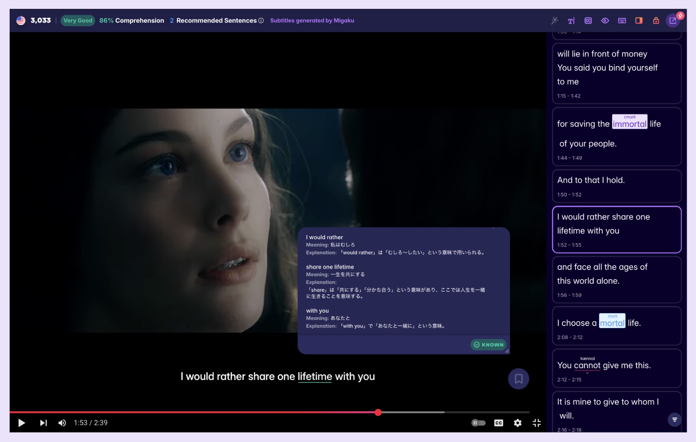Toggle YouTube closed captions button
Image resolution: width=696 pixels, height=442 pixels.
coord(499,423)
